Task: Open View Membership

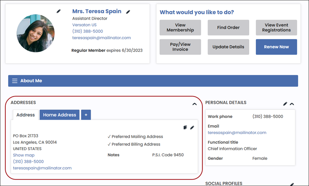Action: pos(180,28)
